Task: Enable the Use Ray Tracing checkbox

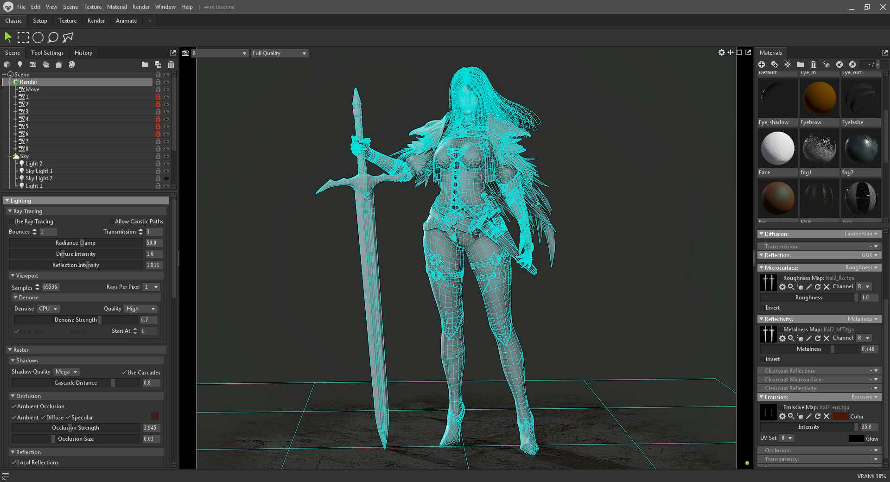Action: (11, 222)
